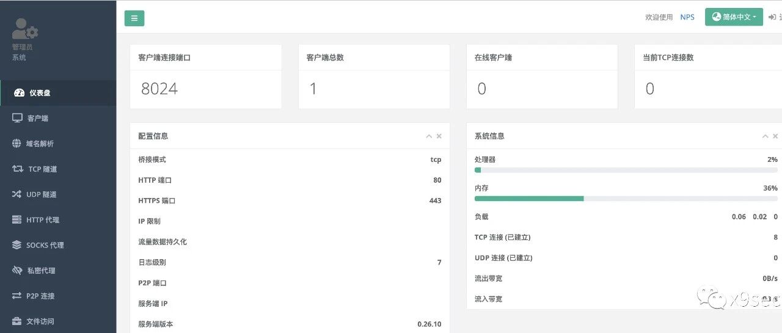
Task: Click the 日志级别 row label
Action: (152, 262)
